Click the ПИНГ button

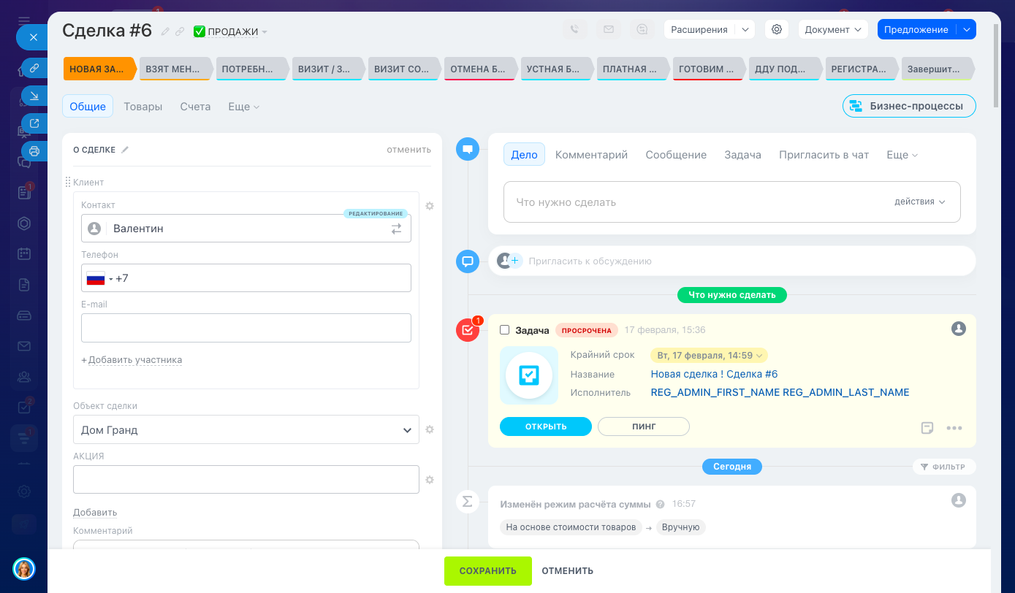point(644,426)
